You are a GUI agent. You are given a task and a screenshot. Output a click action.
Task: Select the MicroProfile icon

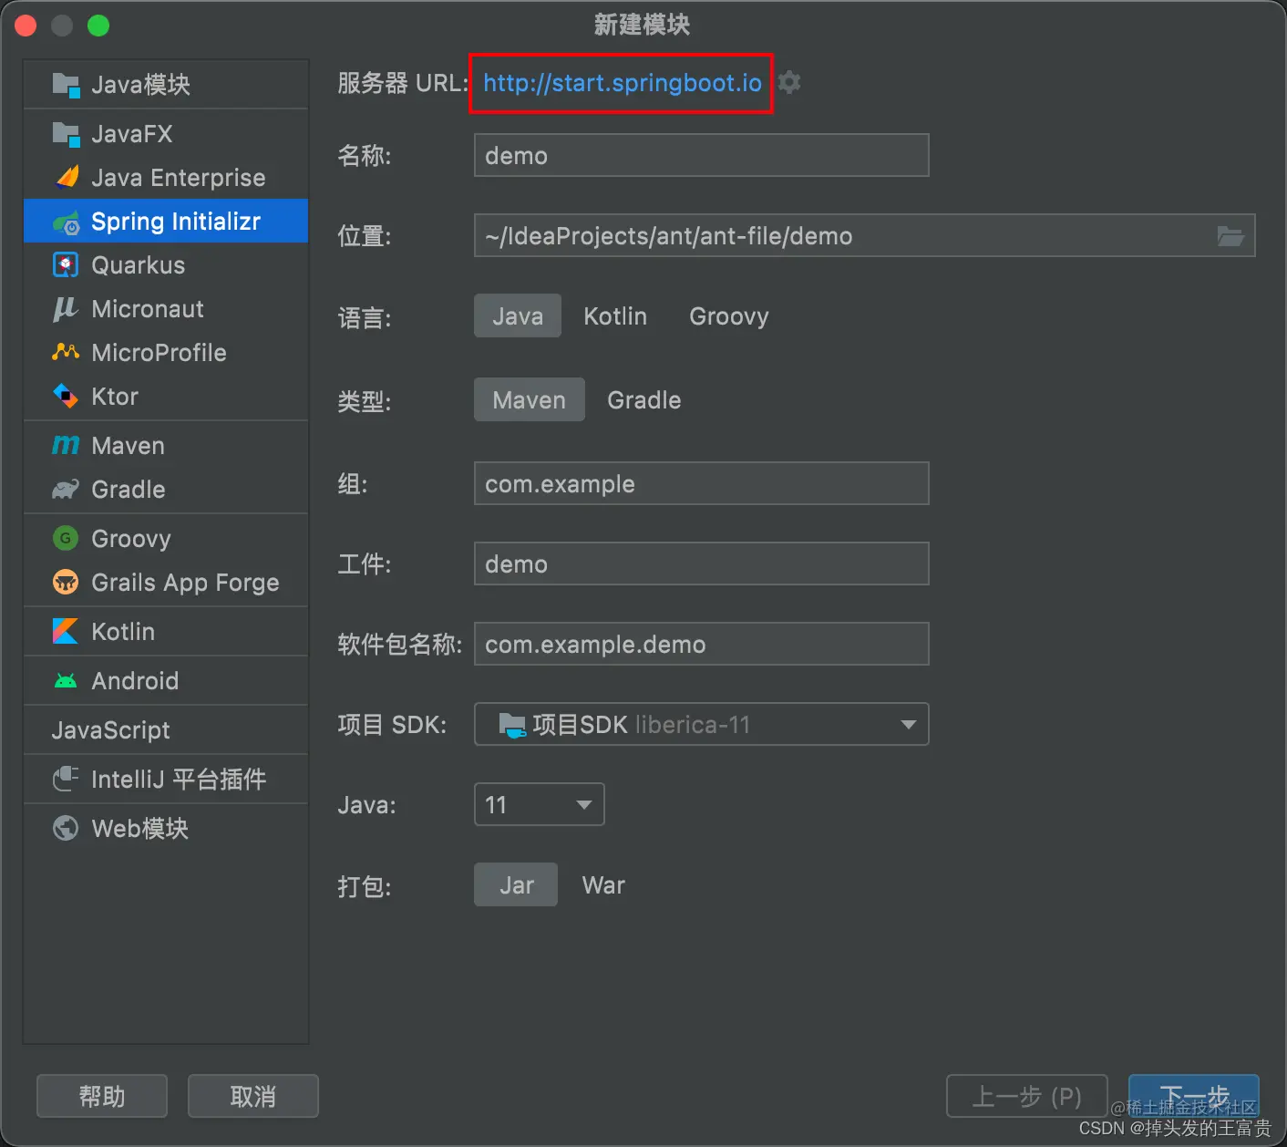[x=66, y=352]
